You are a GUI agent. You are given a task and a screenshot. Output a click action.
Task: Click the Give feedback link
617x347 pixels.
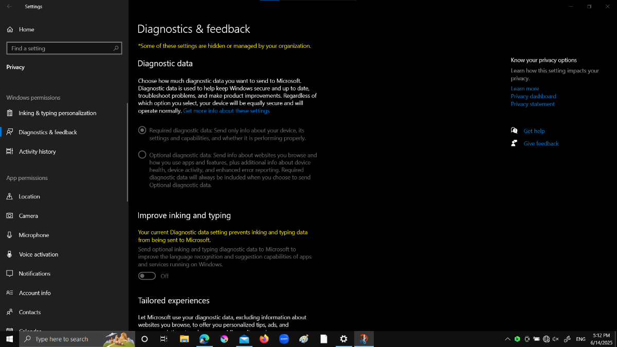click(541, 143)
